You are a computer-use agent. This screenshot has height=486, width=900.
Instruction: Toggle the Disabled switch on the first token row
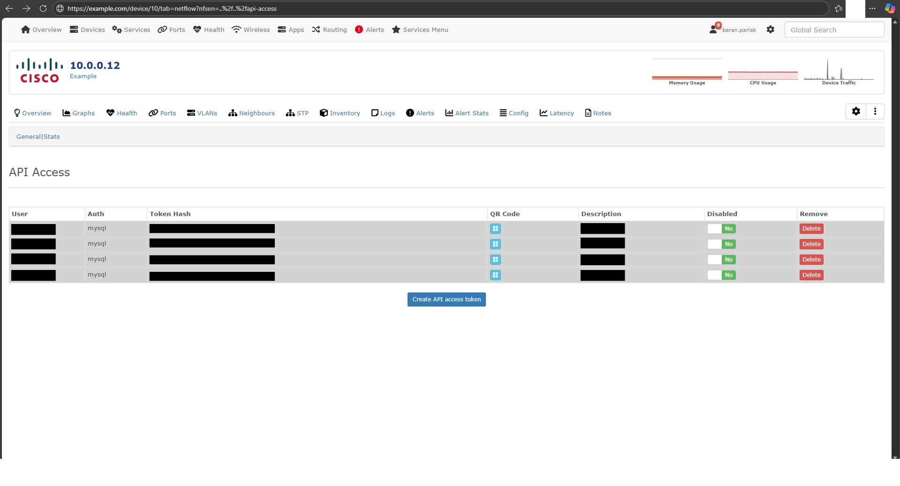(x=722, y=229)
